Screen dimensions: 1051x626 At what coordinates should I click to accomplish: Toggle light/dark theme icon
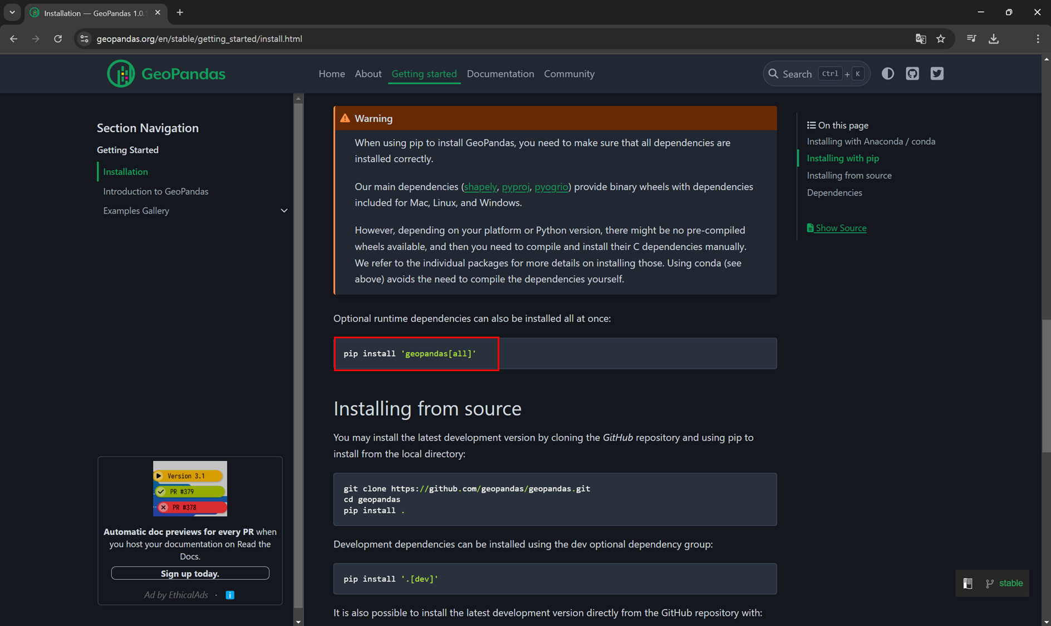coord(888,73)
